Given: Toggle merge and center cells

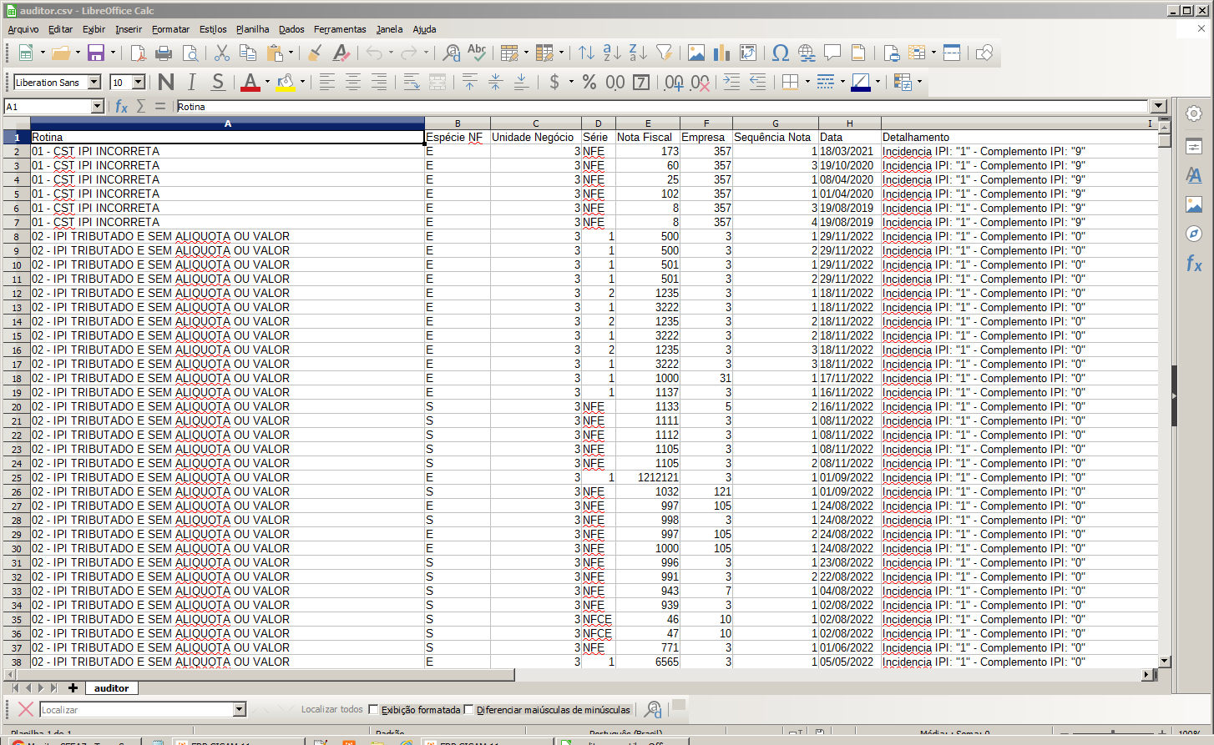Looking at the screenshot, I should (438, 82).
